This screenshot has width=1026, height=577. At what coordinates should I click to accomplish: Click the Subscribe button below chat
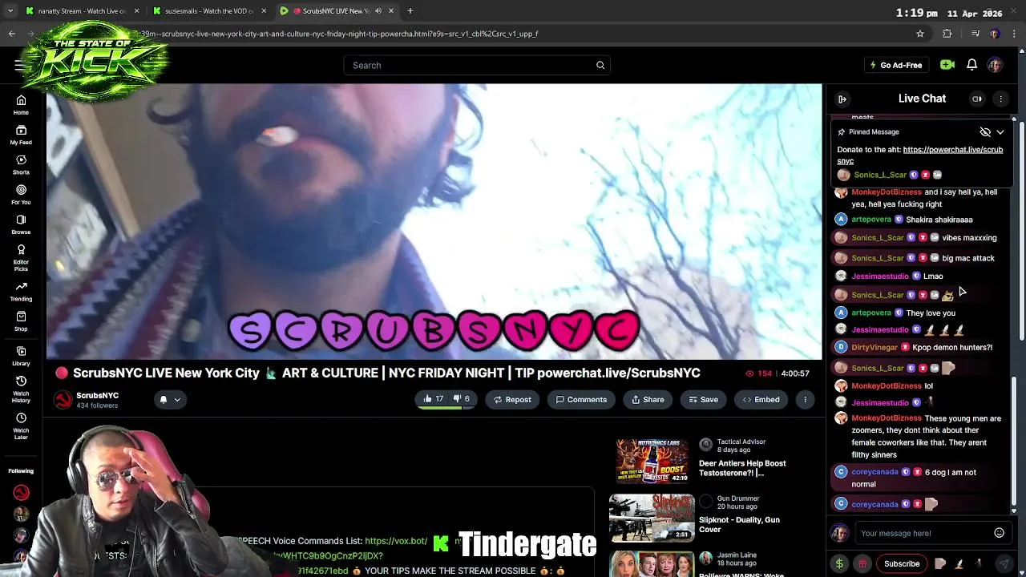[902, 563]
